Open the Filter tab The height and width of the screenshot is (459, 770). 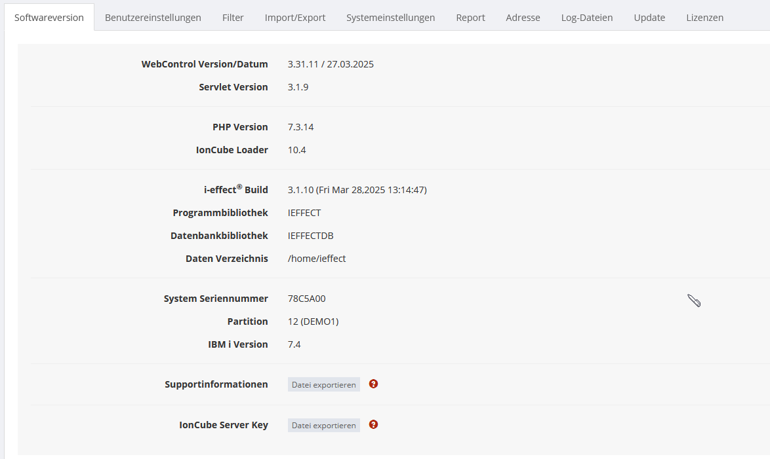233,18
